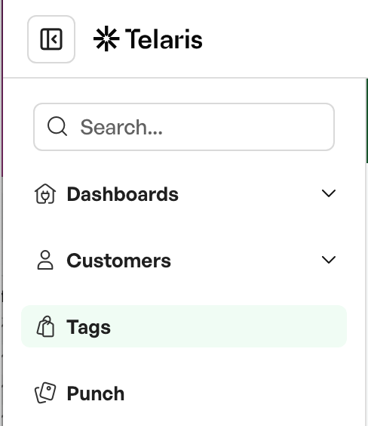
Task: Expand the Customers chevron arrow
Action: pos(329,260)
